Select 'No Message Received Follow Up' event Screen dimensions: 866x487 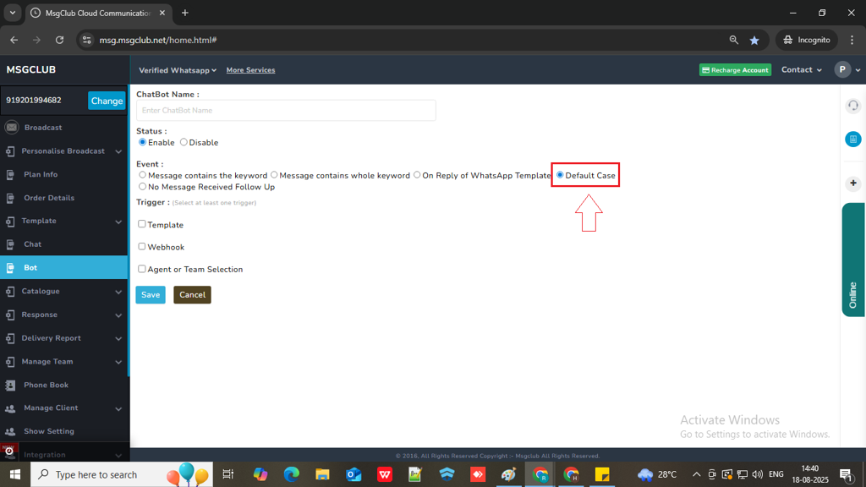[x=142, y=187]
